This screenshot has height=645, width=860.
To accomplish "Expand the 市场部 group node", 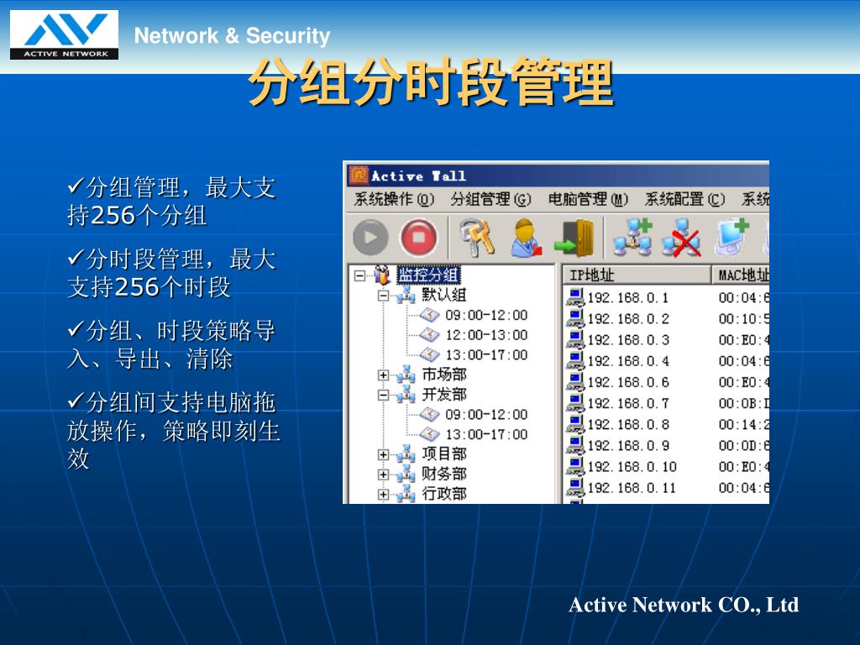I will point(383,375).
